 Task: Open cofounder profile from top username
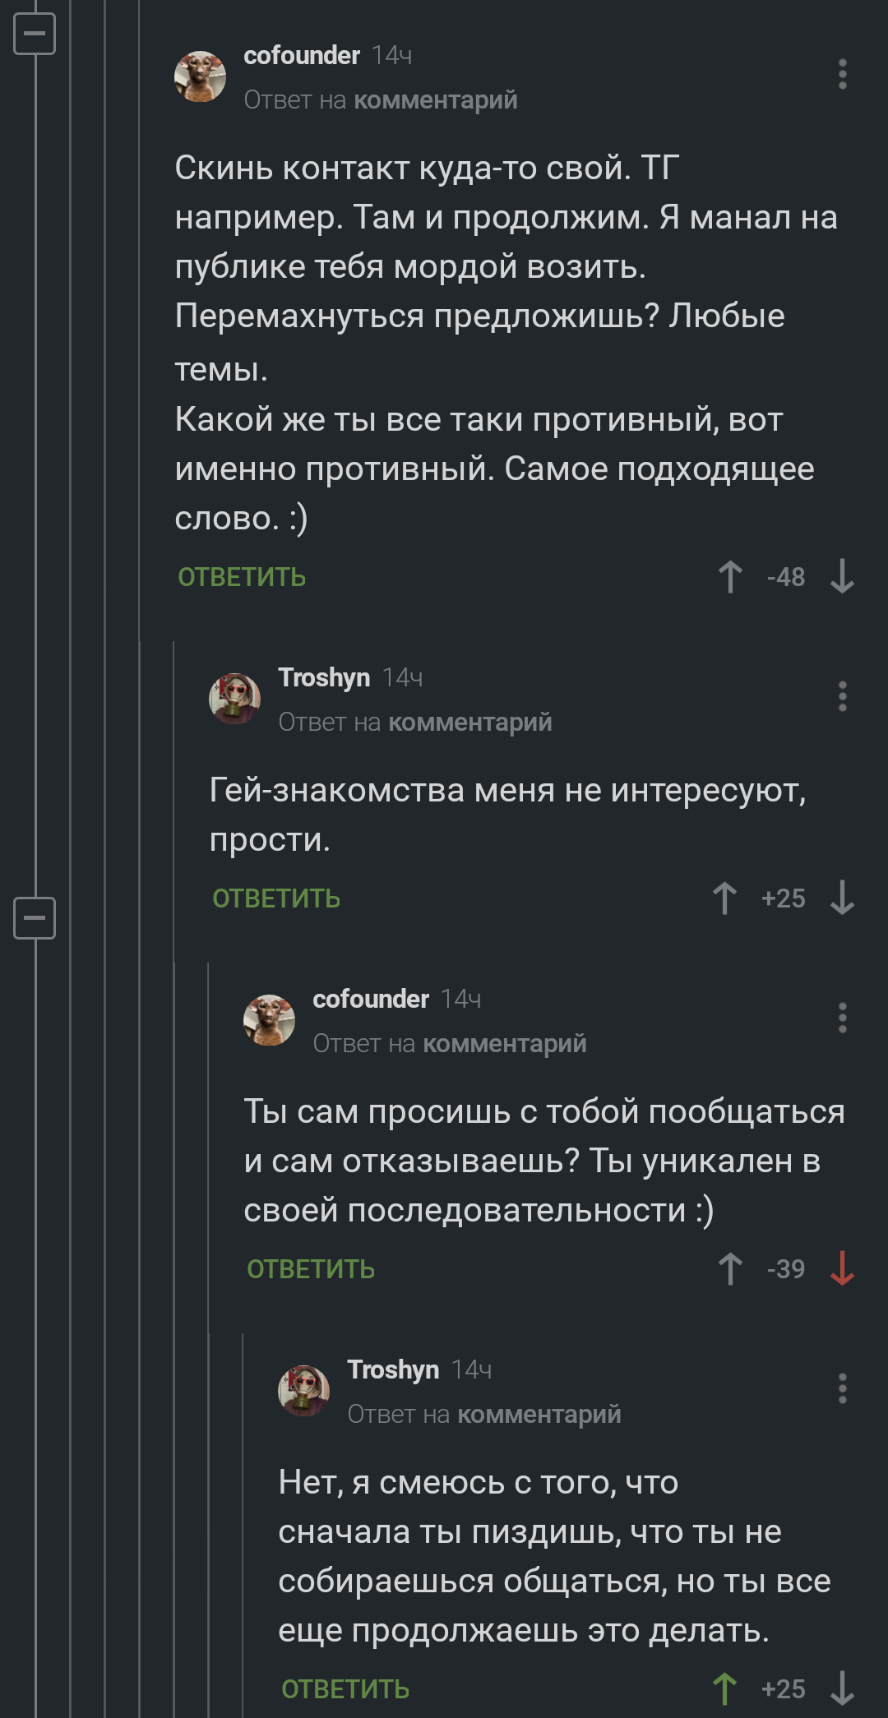tap(302, 55)
